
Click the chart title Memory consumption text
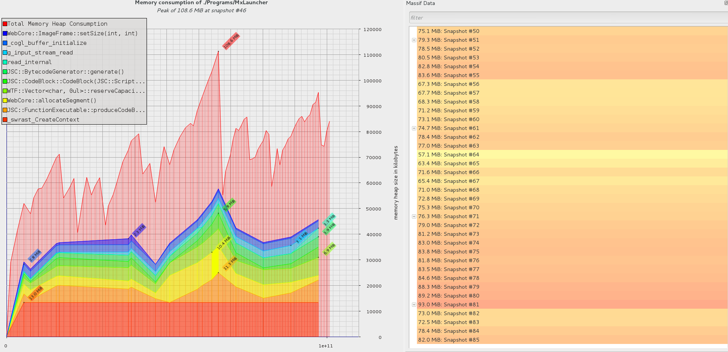tap(201, 3)
